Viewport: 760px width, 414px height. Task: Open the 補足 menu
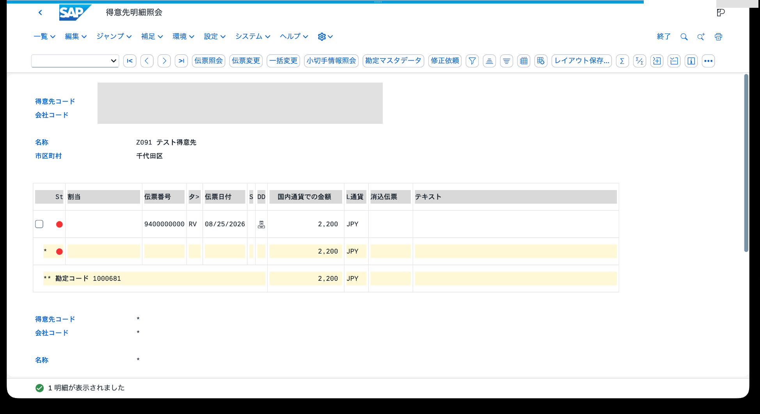coord(152,36)
